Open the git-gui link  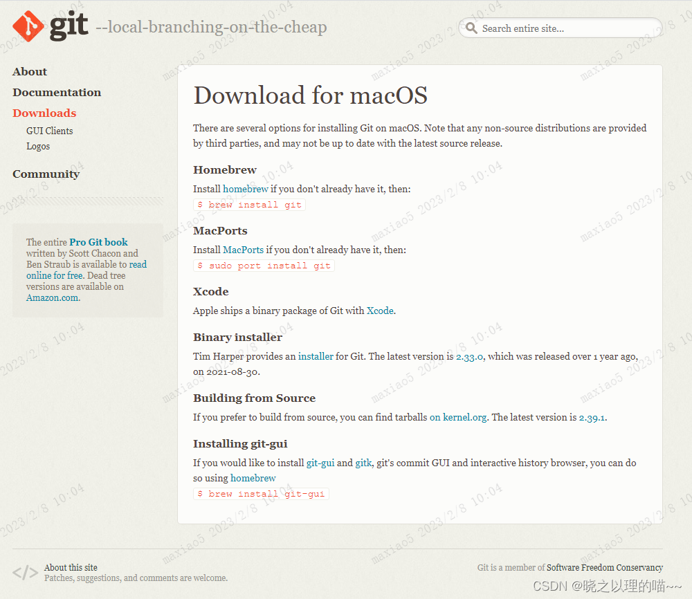(320, 463)
